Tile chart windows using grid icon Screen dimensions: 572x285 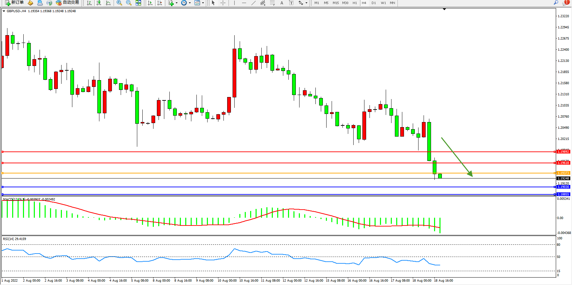pos(138,3)
